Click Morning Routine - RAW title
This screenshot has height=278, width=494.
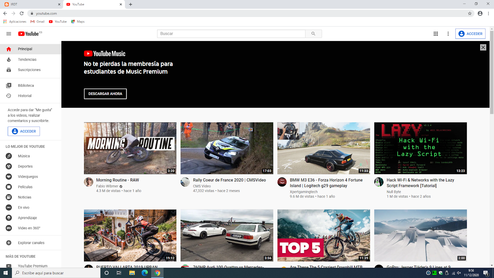tap(118, 180)
